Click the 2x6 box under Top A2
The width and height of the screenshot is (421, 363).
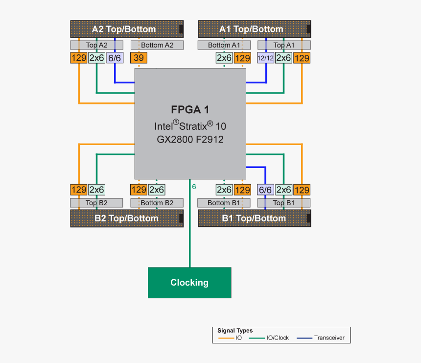click(x=96, y=58)
